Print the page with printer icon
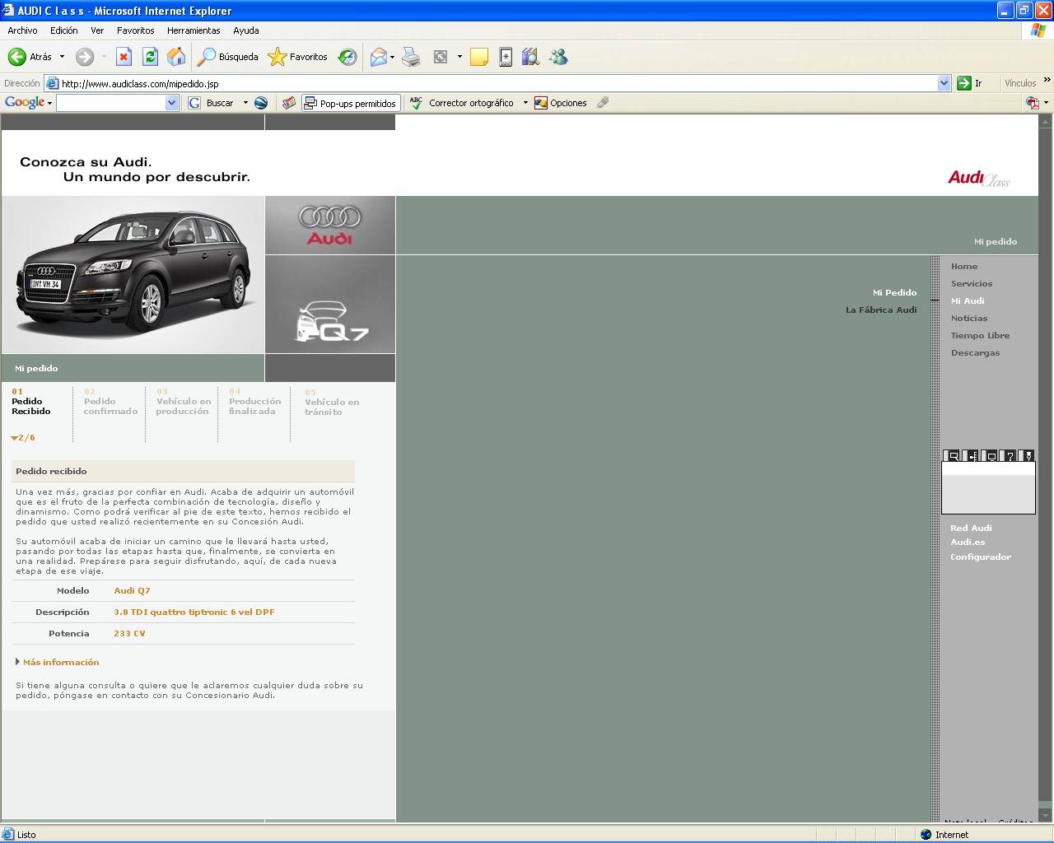Screen dimensions: 1054x843 pos(411,57)
